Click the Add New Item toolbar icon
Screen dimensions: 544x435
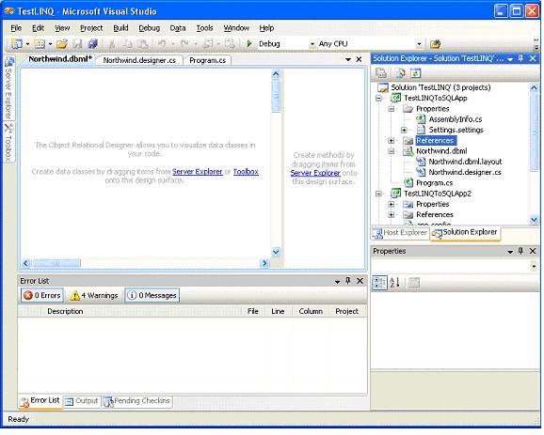[x=40, y=44]
